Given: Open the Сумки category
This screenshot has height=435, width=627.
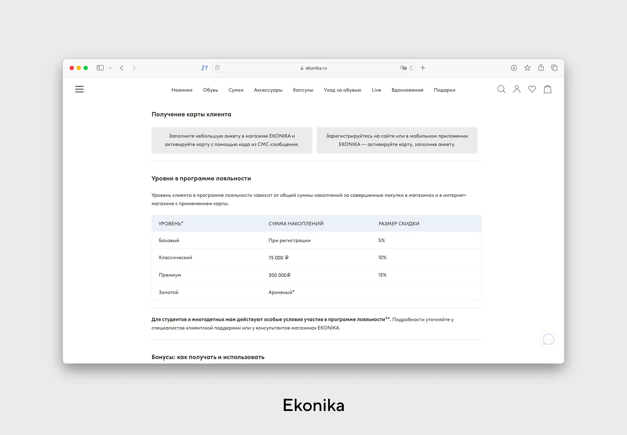Looking at the screenshot, I should 236,90.
